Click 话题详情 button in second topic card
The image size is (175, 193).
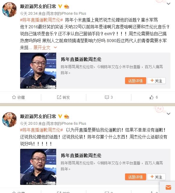point(136,177)
